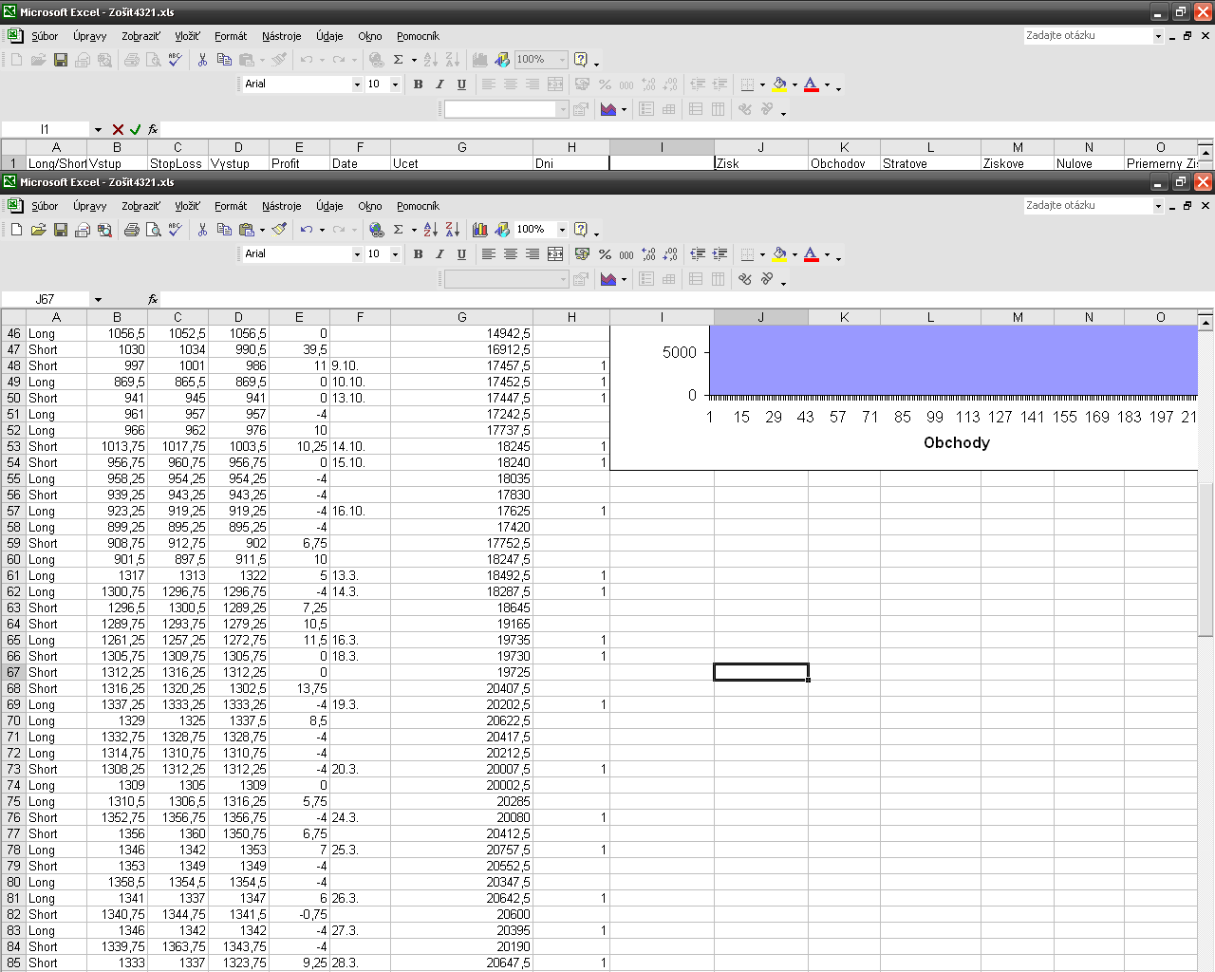Open Chart Wizard icon in active Excel window

(x=479, y=230)
